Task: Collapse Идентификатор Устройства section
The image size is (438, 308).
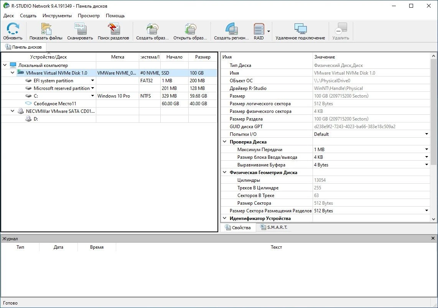Action: point(225,218)
